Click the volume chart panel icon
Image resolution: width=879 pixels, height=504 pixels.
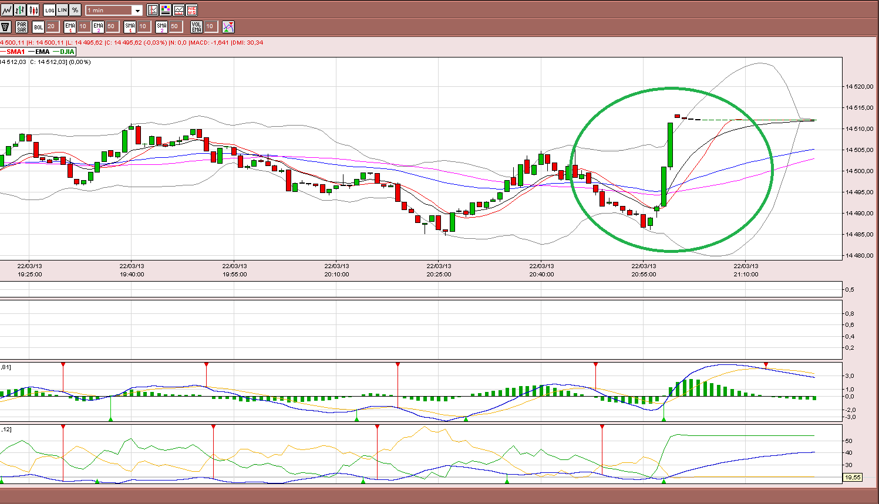[x=179, y=10]
